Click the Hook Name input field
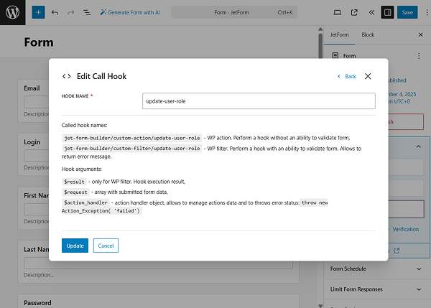This screenshot has width=431, height=308. 259,101
